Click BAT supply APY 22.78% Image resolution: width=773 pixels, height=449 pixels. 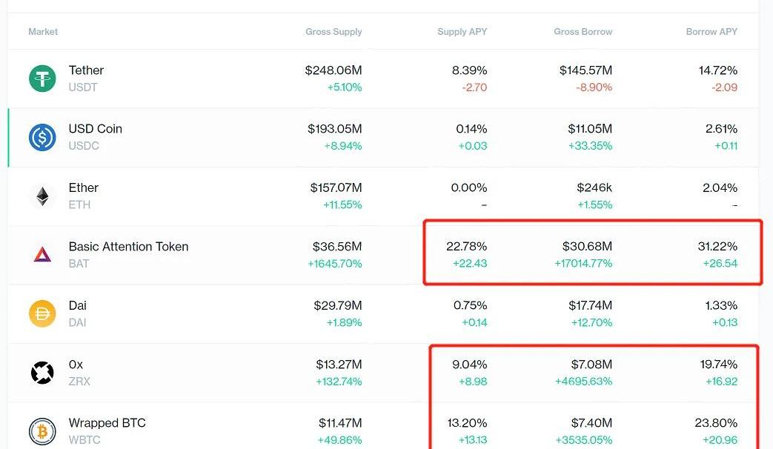tap(466, 247)
